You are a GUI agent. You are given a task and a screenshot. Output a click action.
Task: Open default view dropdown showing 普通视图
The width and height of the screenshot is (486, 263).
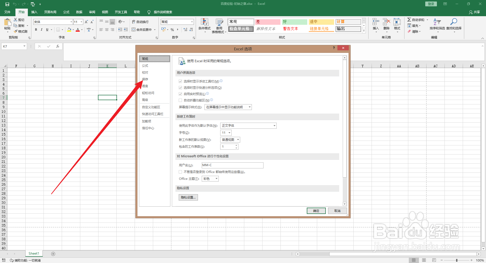[230, 140]
